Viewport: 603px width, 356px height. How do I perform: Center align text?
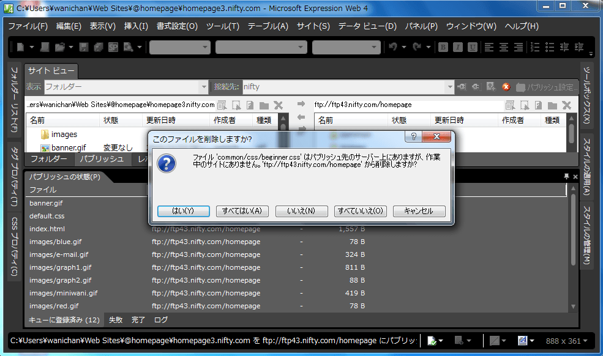pos(504,47)
